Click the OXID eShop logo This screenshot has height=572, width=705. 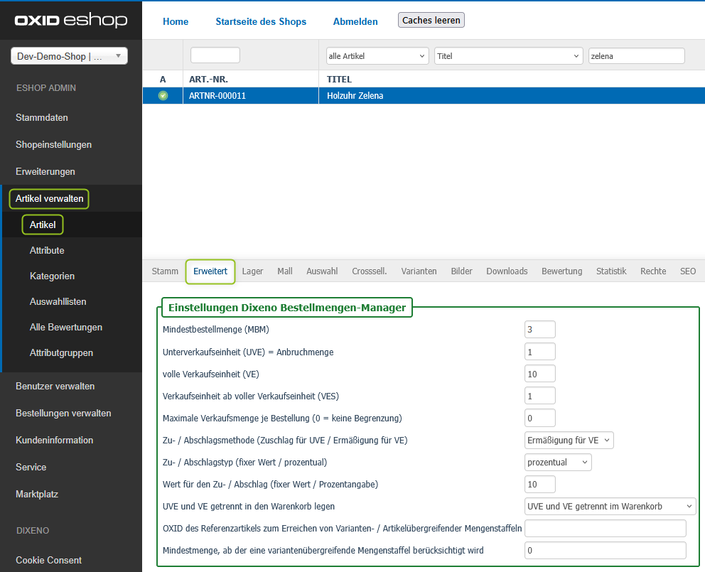pos(71,21)
